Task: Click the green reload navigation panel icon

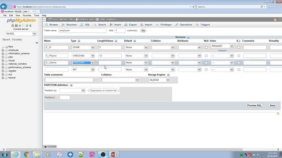Action: click(x=30, y=25)
